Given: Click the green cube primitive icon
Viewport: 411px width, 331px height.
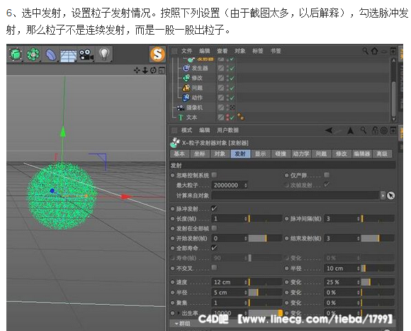Looking at the screenshot, I should (16, 54).
